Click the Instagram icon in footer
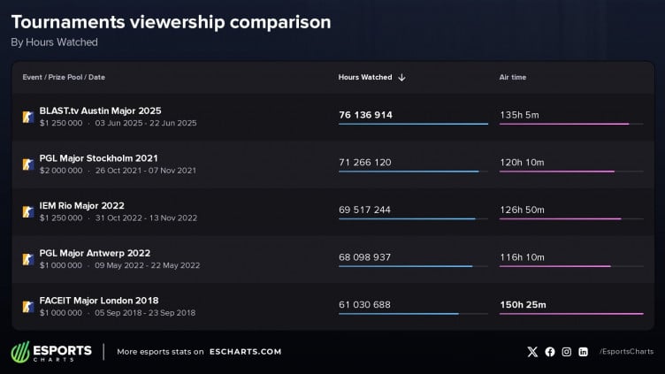The width and height of the screenshot is (665, 374). click(x=566, y=352)
